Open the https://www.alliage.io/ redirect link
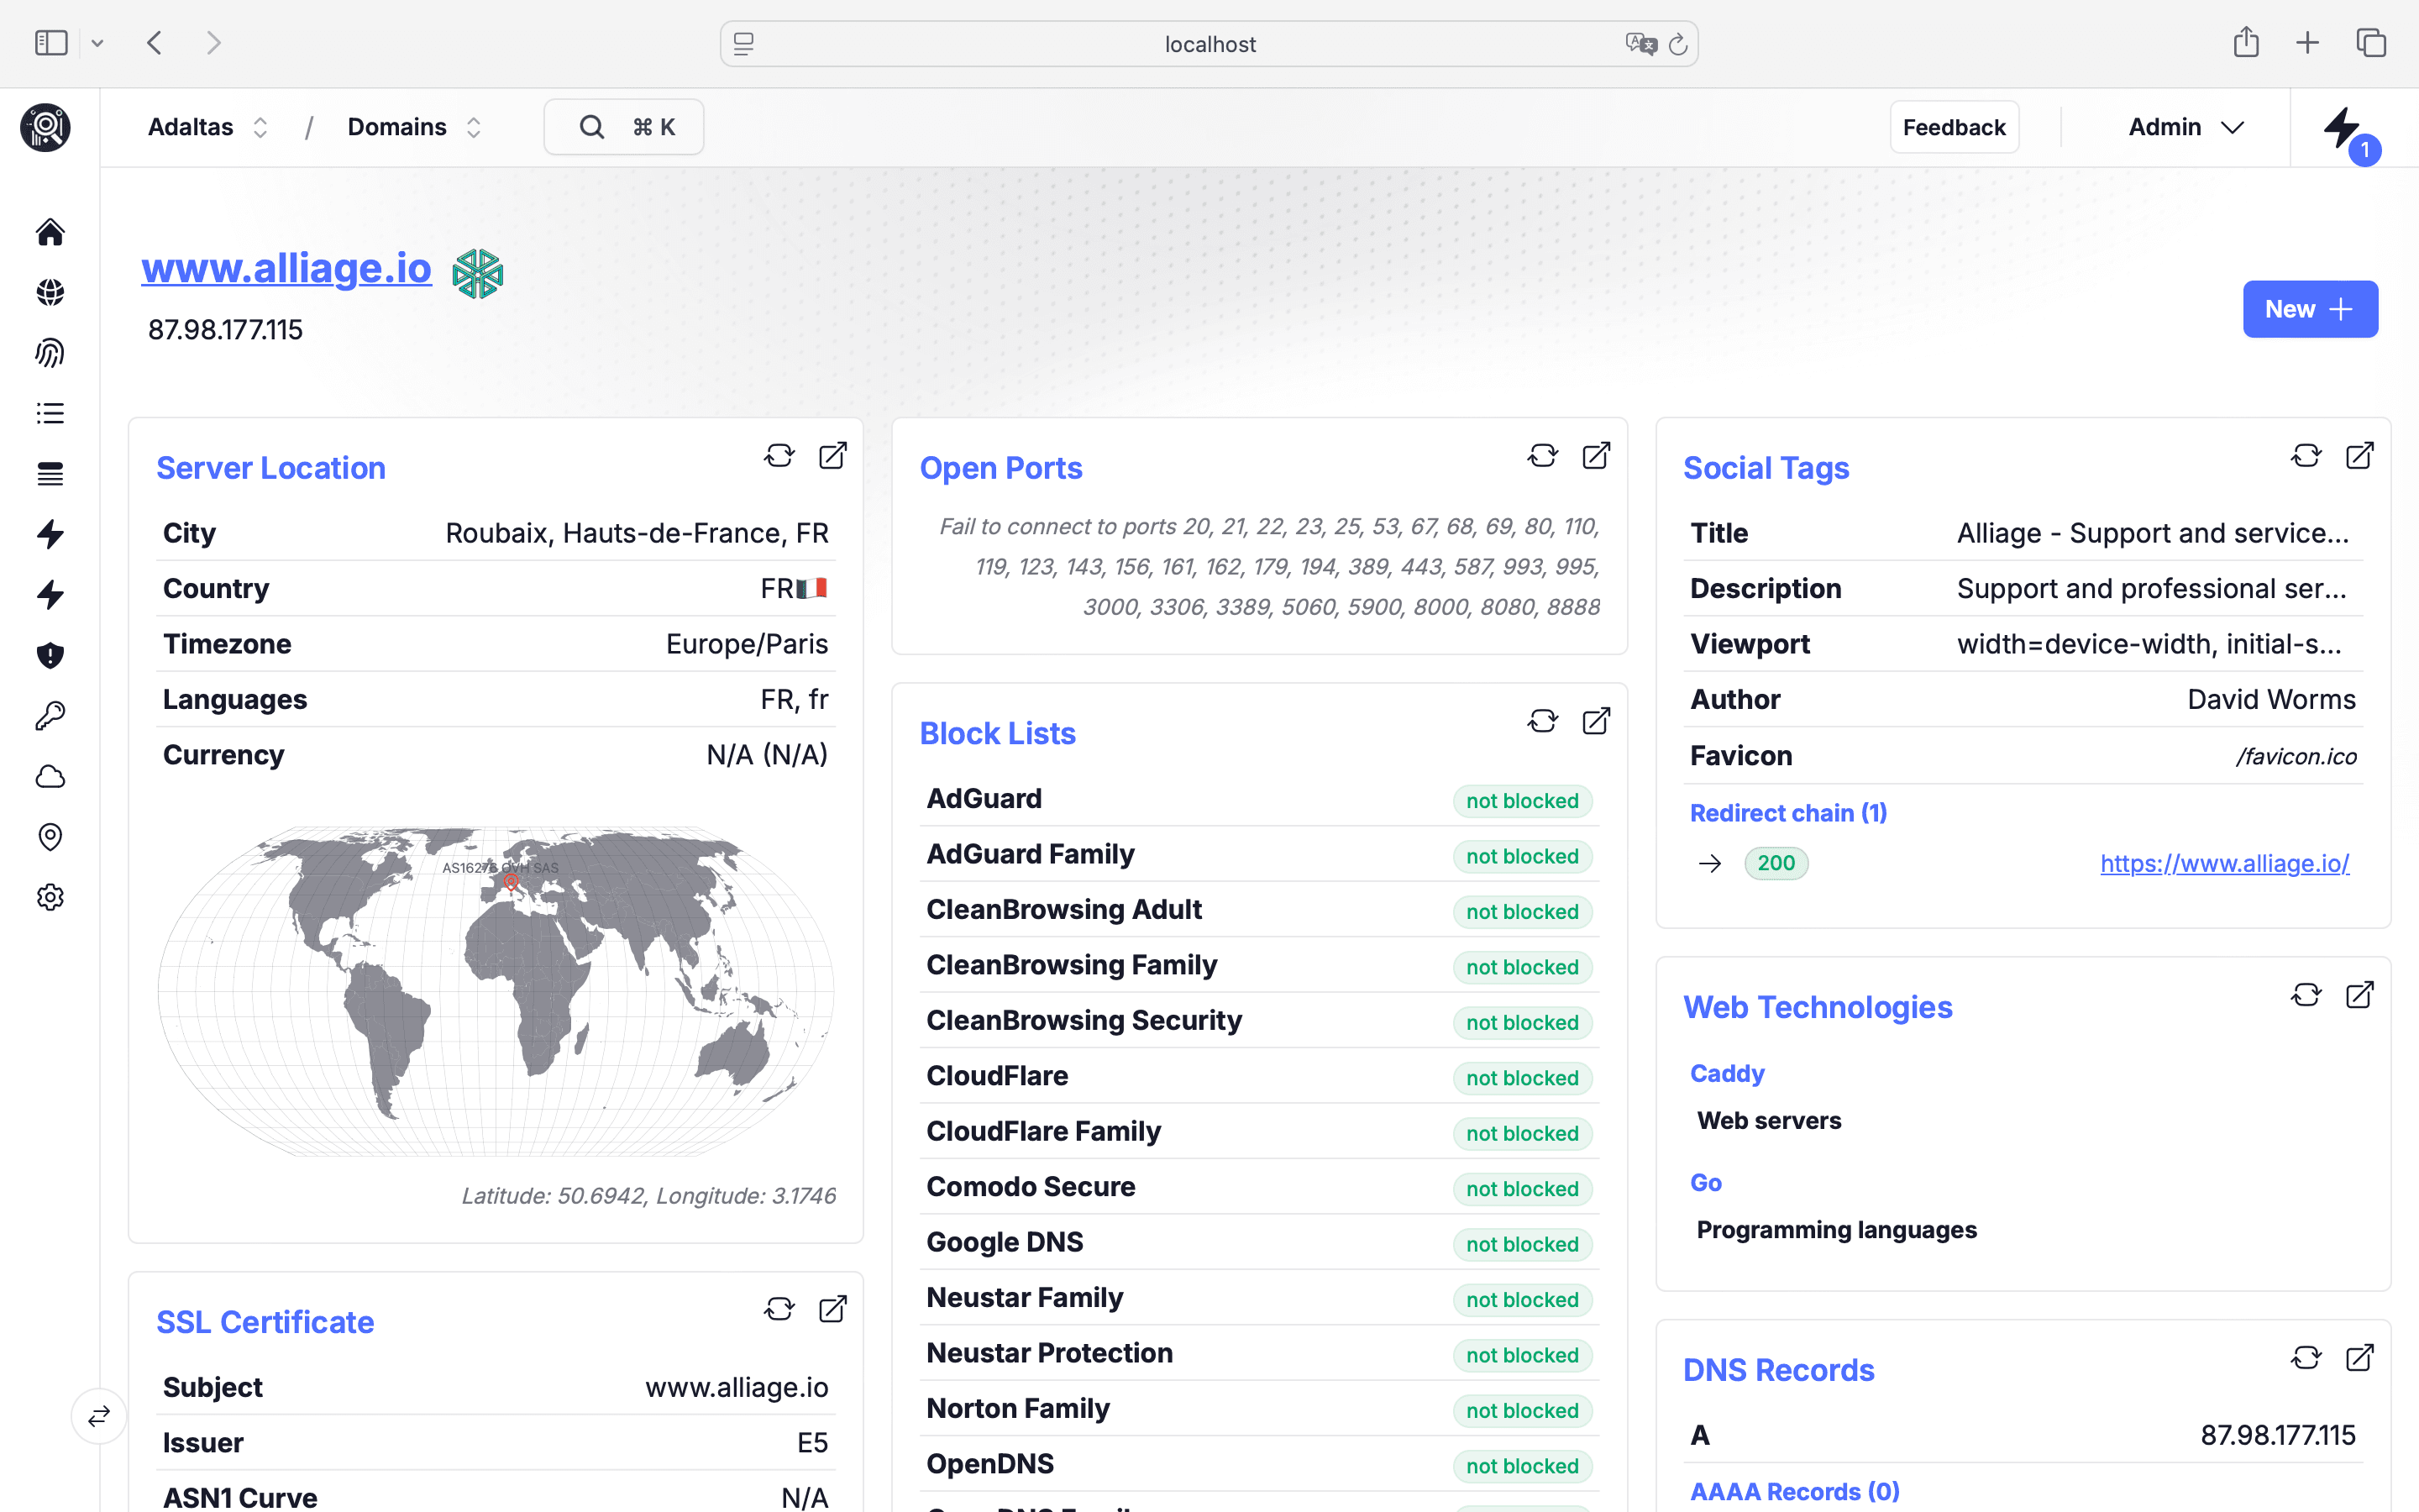The image size is (2419, 1512). 2224,863
